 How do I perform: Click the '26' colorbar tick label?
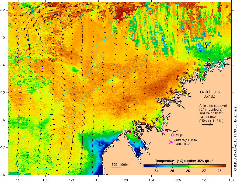pos(188,171)
